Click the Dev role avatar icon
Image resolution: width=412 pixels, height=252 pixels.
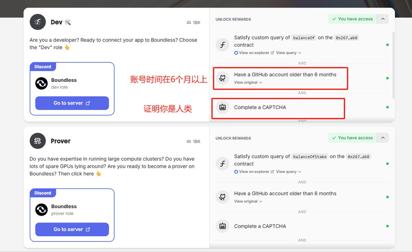tap(38, 22)
